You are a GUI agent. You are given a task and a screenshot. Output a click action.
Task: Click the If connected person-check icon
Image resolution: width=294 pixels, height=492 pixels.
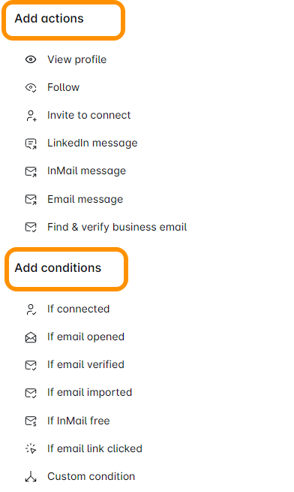[x=31, y=309]
